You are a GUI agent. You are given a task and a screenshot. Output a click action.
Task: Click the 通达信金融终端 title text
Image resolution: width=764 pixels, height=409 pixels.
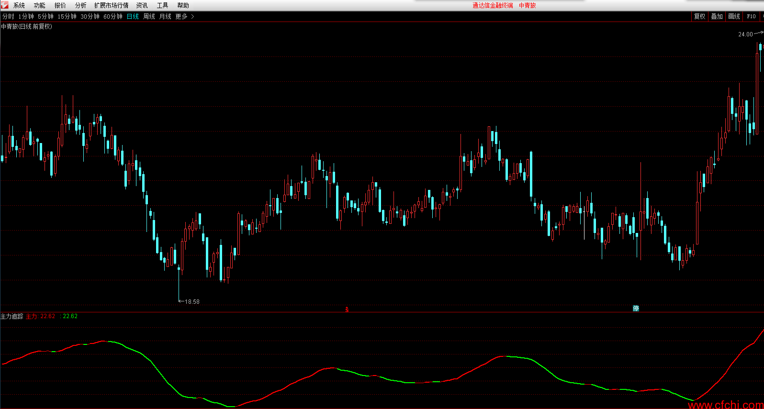click(493, 5)
